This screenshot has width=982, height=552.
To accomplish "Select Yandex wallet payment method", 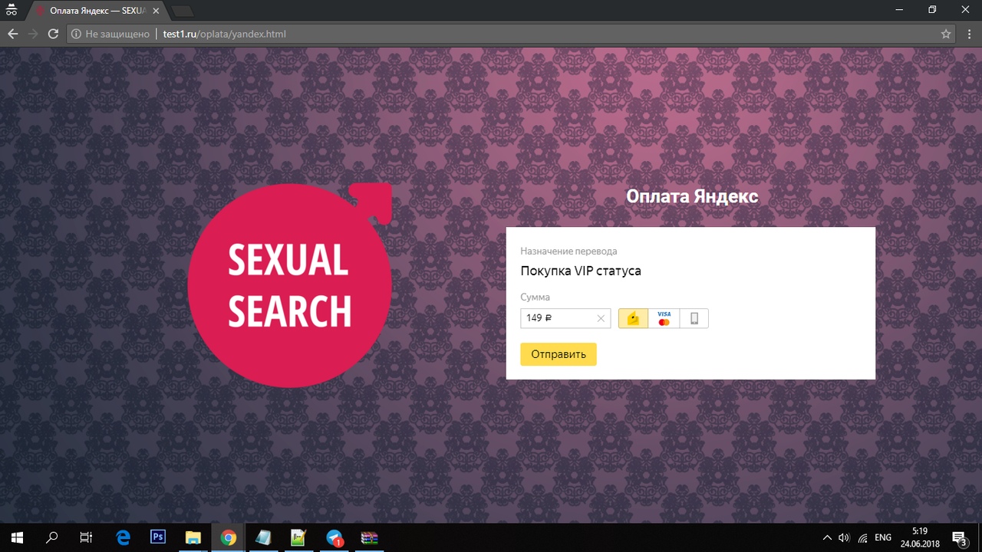I will pyautogui.click(x=633, y=318).
